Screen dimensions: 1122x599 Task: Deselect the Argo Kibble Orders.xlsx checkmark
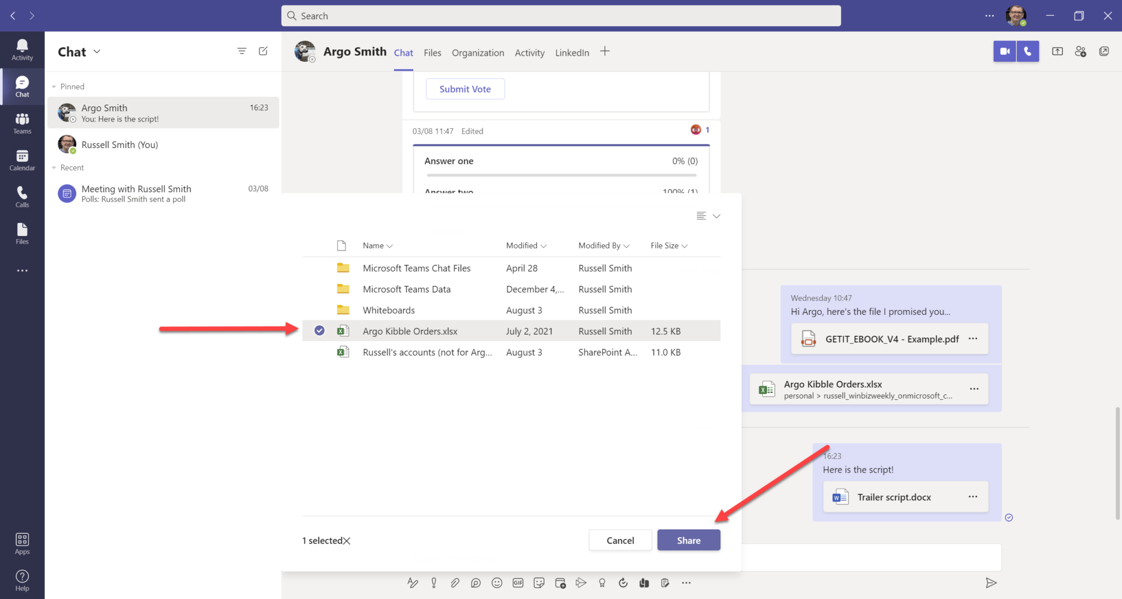coord(319,331)
